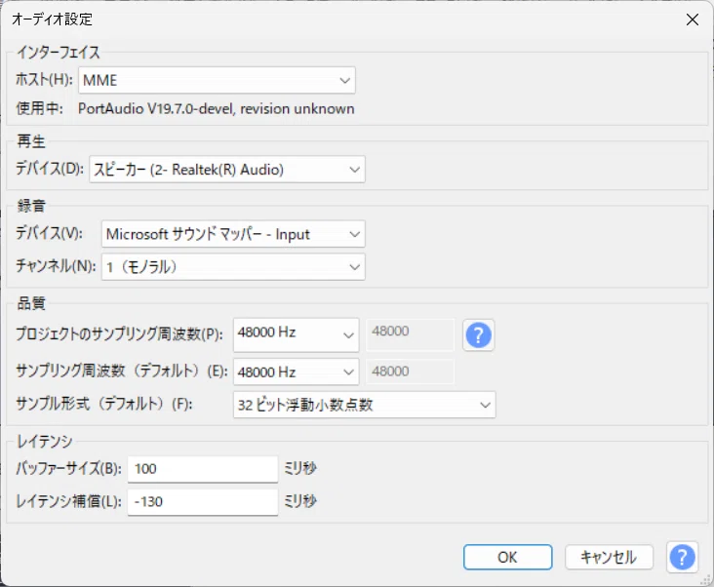Screen dimensions: 714x587
Task: Click the プロジェクトのサンプリング周波数(P): label
Action: tap(119, 334)
